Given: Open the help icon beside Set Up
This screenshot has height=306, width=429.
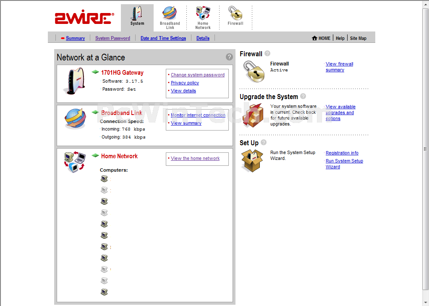Looking at the screenshot, I should 264,142.
